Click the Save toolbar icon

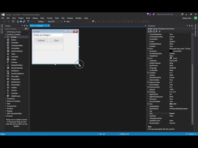coord(21,22)
